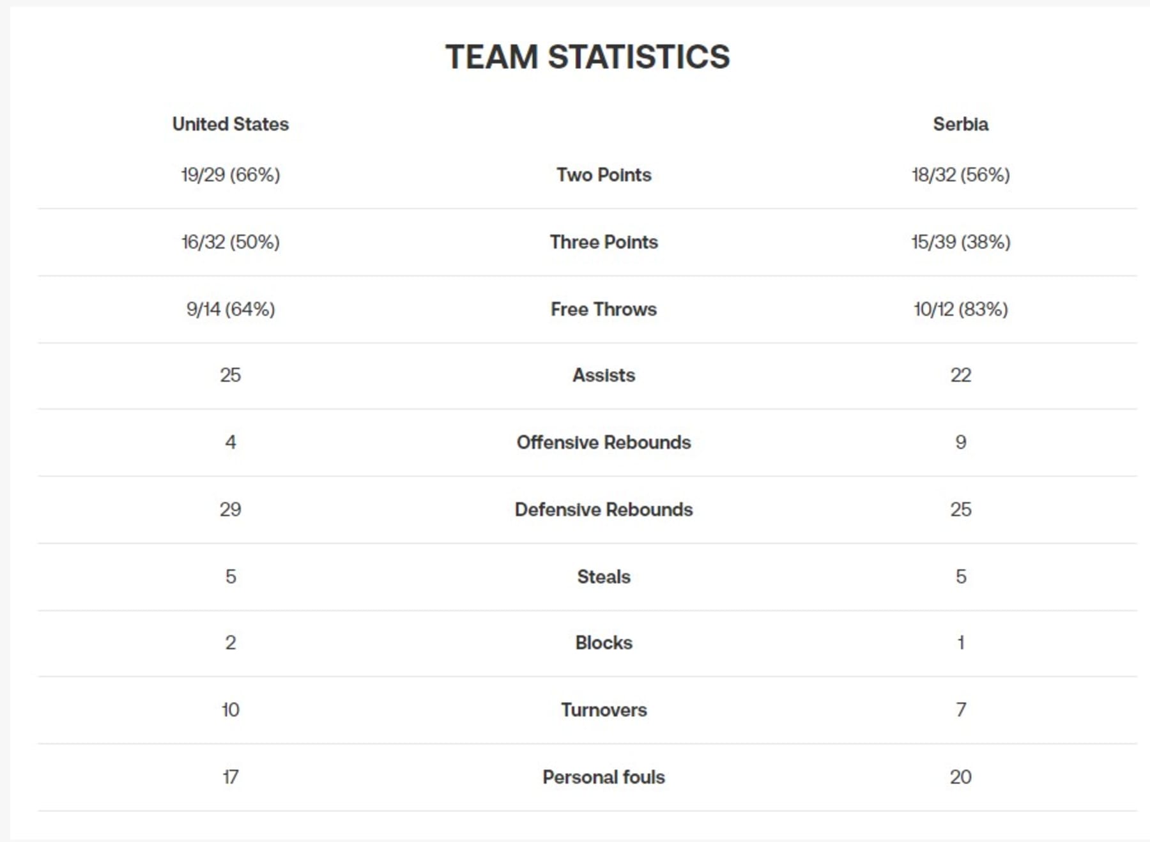Image resolution: width=1150 pixels, height=842 pixels.
Task: Click the Two Points row label
Action: 604,175
